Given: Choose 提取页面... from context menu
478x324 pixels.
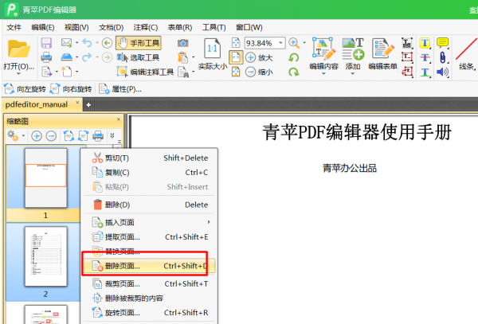Looking at the screenshot, I should coord(150,237).
